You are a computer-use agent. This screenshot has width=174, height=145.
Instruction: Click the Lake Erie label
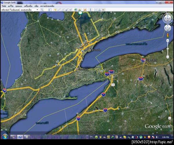point(42,123)
